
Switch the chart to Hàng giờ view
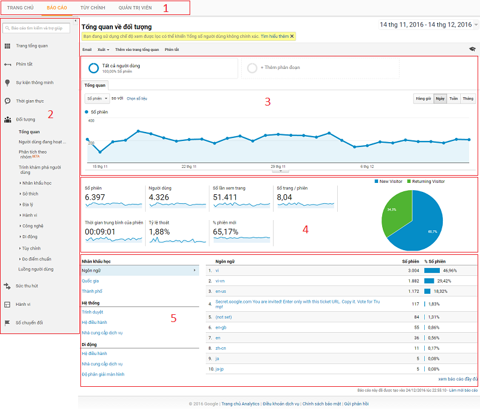tap(423, 98)
